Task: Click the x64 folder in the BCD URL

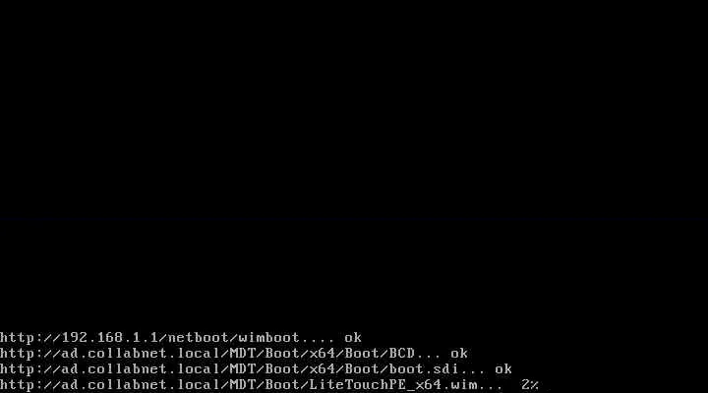Action: pyautogui.click(x=322, y=354)
